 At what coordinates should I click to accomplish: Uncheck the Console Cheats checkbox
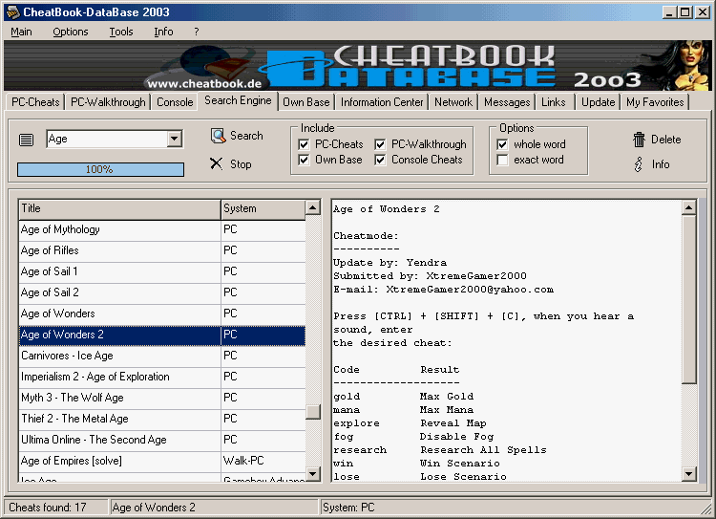click(380, 160)
